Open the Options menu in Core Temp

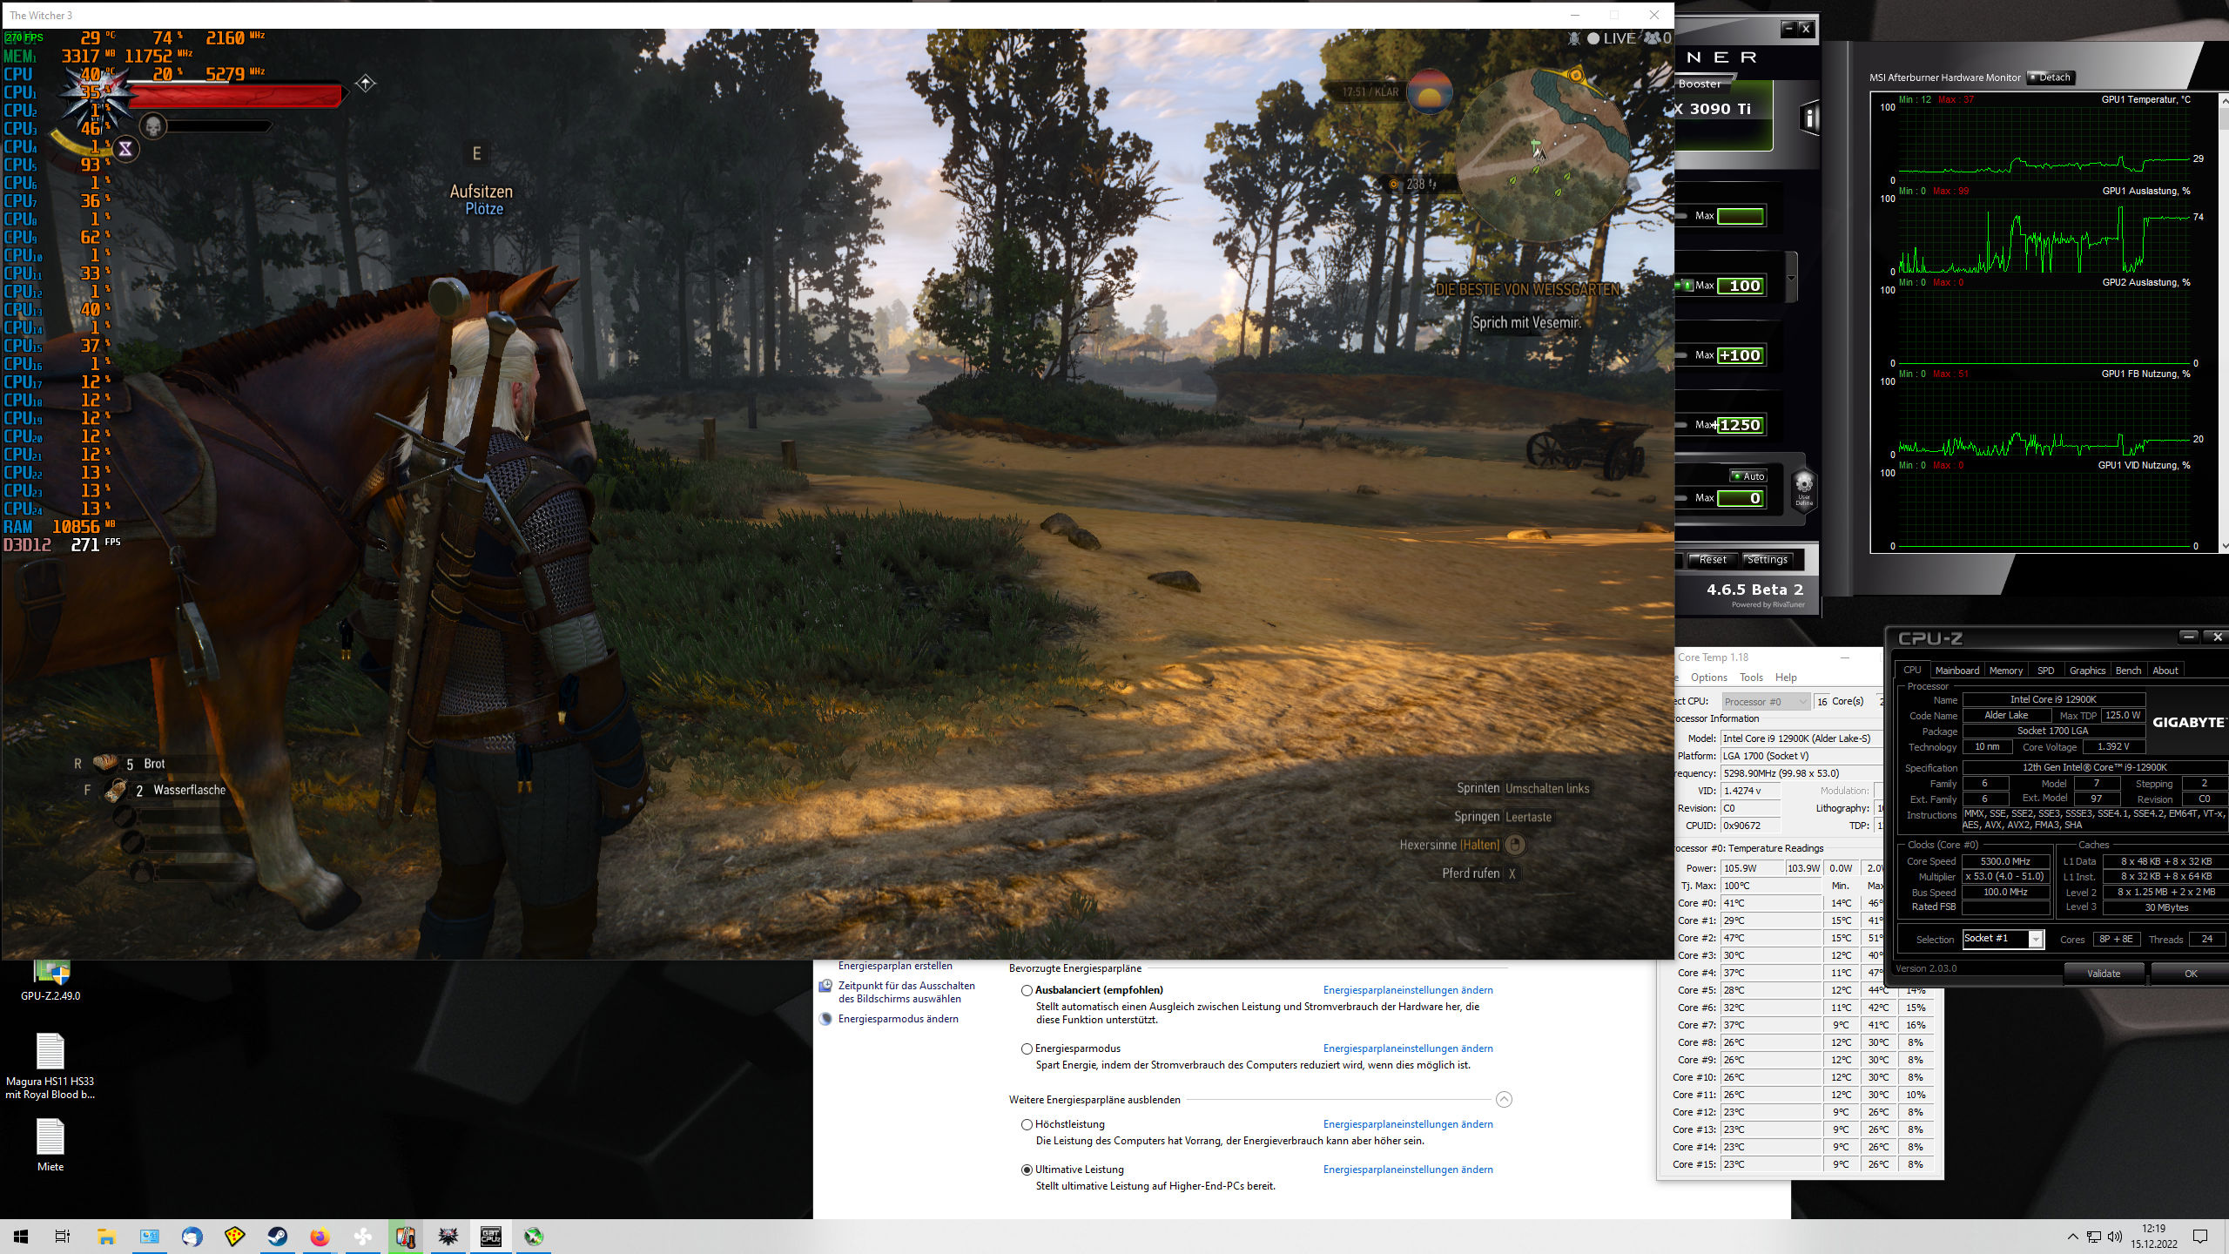[1708, 677]
